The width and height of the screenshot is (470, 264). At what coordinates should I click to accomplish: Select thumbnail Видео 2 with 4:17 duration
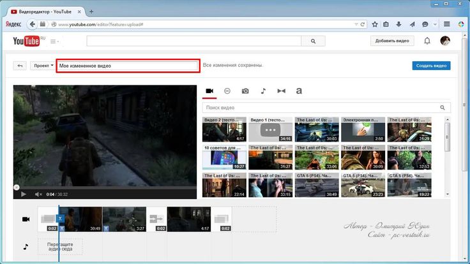coord(224,129)
